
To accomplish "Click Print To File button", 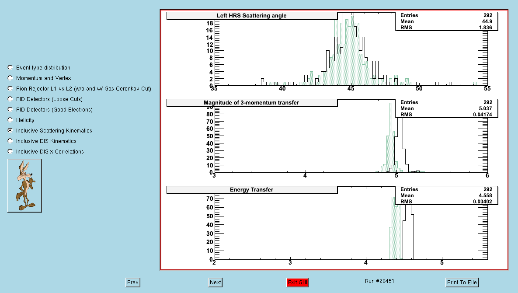I will (462, 283).
